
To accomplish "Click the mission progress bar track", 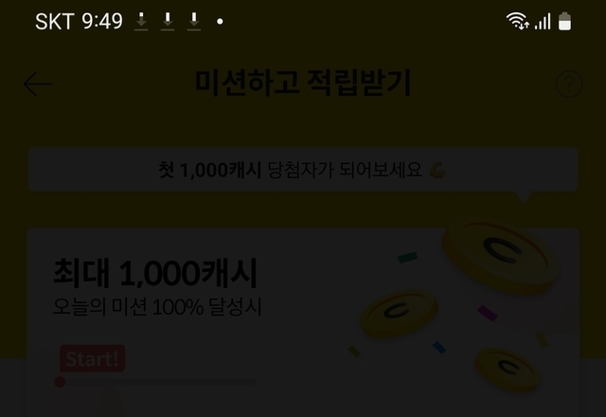I will click(155, 382).
